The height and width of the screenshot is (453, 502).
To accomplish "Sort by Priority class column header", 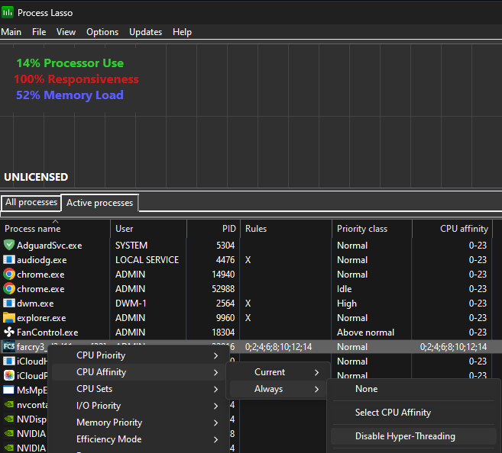I will click(372, 229).
